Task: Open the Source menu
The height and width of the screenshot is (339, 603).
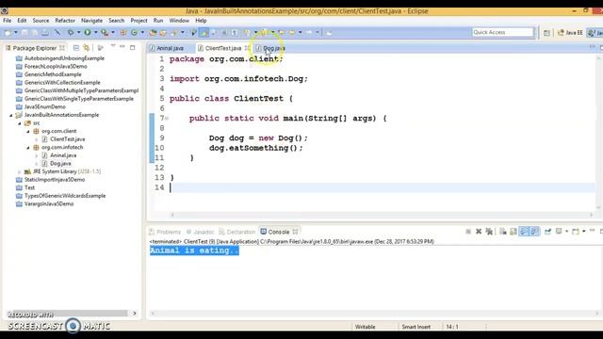Action: pos(41,21)
